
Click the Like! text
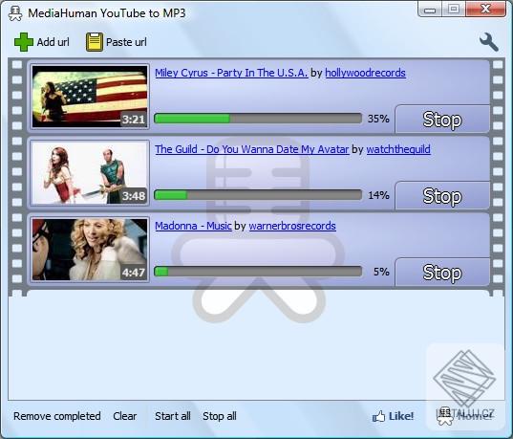pos(401,416)
